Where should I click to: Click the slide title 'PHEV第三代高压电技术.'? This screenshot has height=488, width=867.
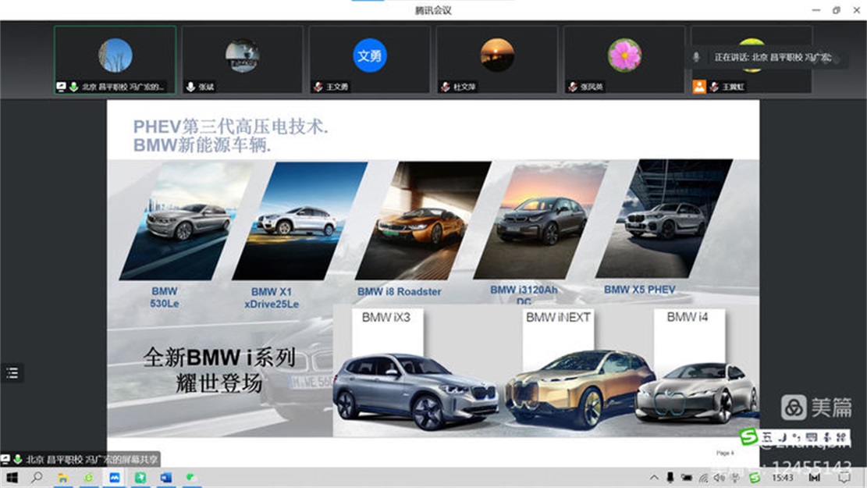(x=230, y=126)
